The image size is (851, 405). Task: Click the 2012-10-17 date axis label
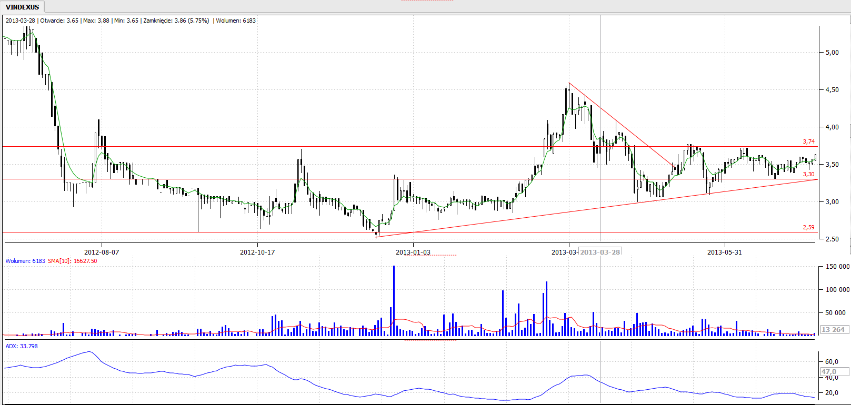[257, 252]
